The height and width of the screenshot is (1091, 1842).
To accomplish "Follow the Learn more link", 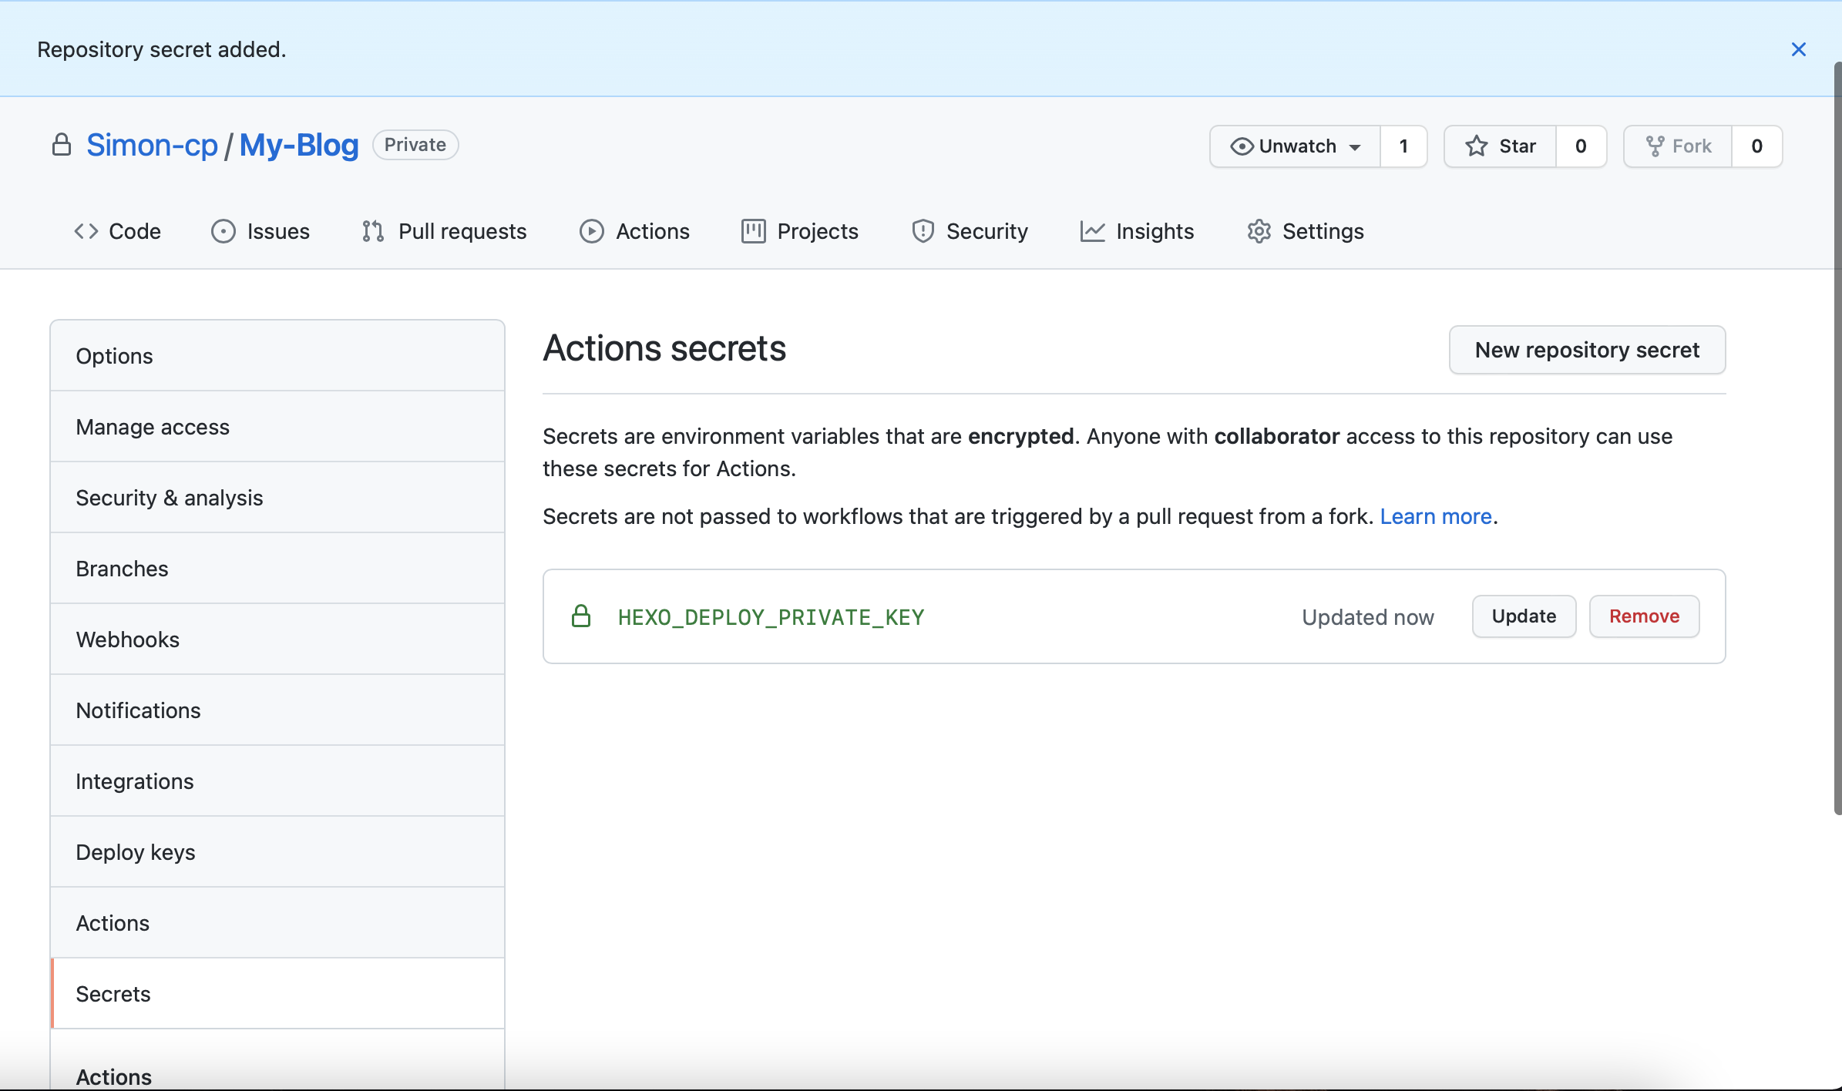I will coord(1436,516).
